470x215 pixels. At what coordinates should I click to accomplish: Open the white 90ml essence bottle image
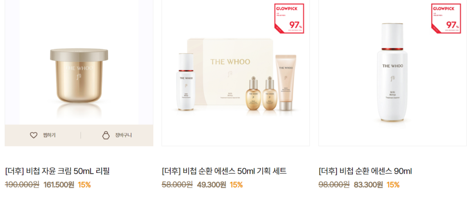point(392,73)
